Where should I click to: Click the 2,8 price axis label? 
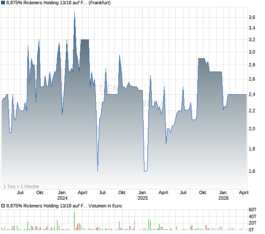(x=252, y=65)
